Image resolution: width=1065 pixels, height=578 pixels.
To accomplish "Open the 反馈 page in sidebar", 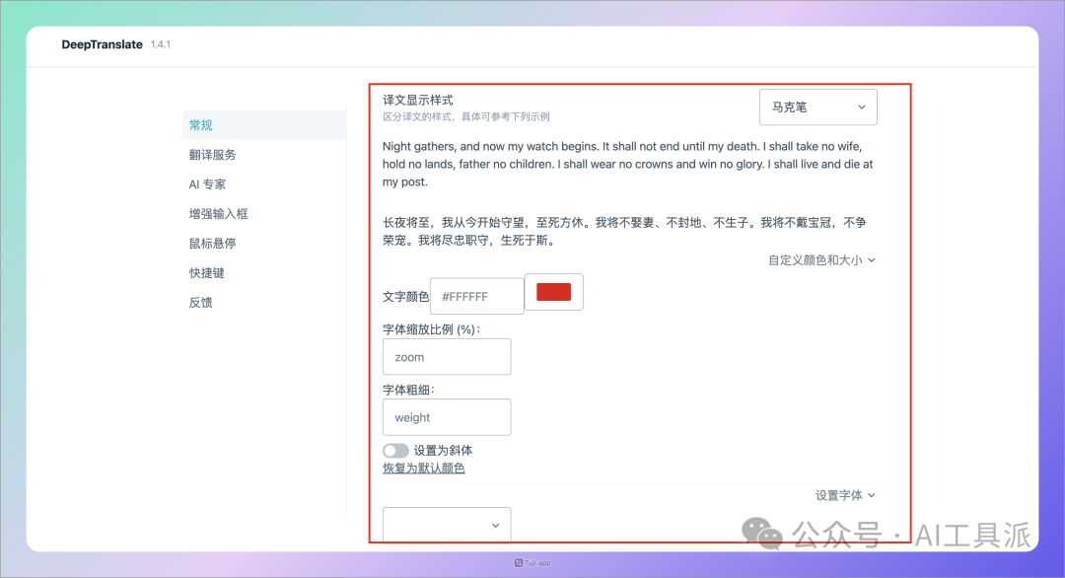I will (x=200, y=302).
